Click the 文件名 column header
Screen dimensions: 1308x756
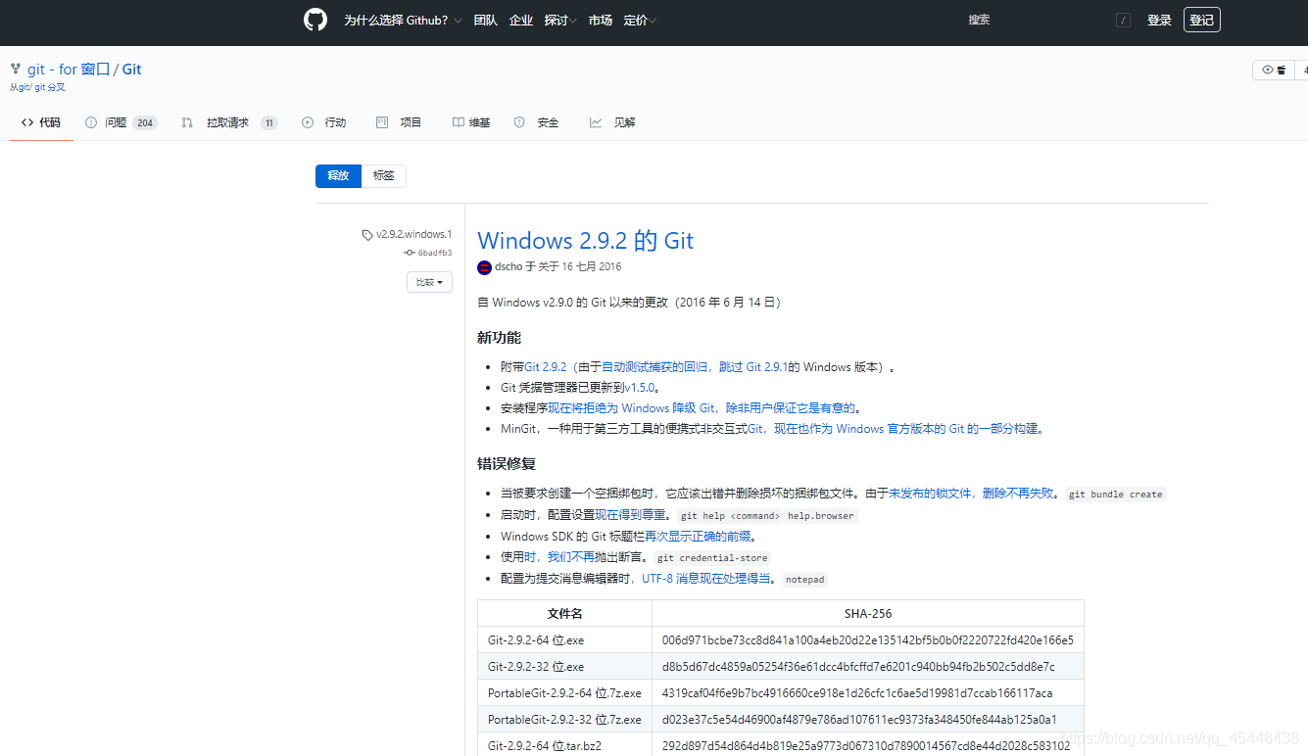coord(565,614)
